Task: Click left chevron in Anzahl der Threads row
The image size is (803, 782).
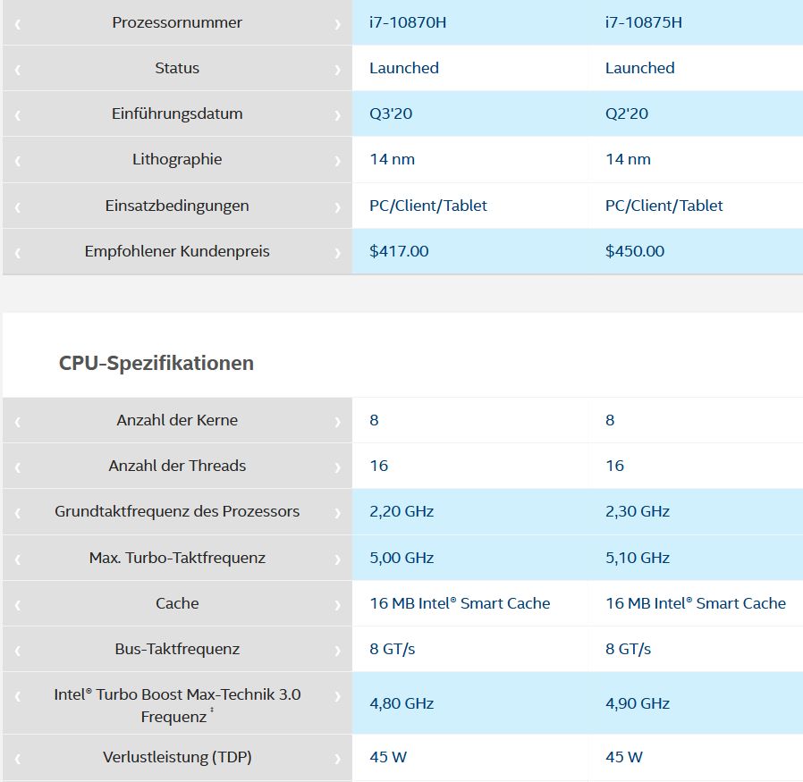Action: pos(18,467)
